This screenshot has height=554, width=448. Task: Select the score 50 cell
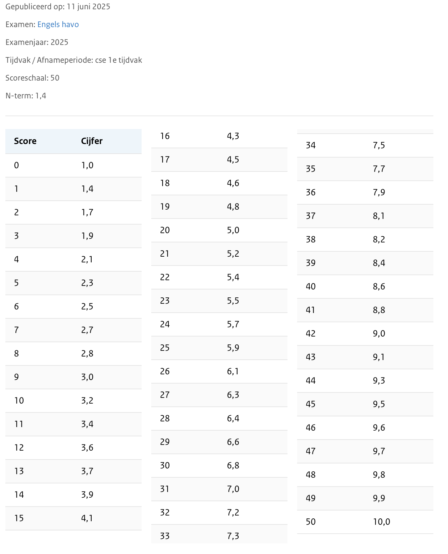tap(311, 522)
